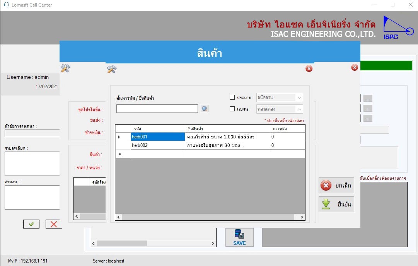
Task: Click the green checkmark button
Action: (31, 224)
